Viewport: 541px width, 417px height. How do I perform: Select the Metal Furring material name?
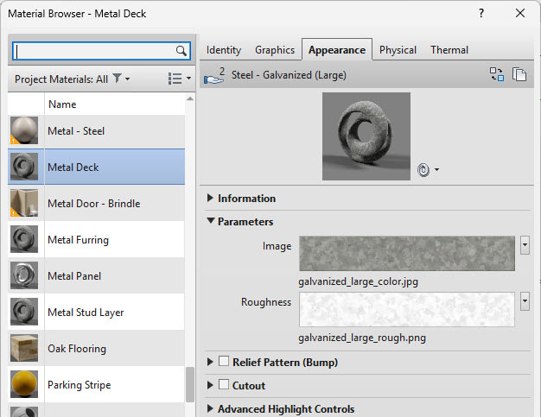[x=78, y=240]
